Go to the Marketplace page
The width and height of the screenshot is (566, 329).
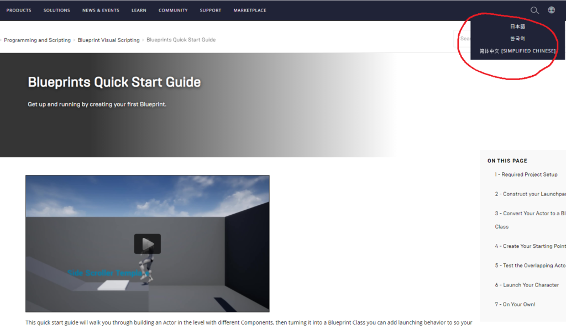coord(250,10)
